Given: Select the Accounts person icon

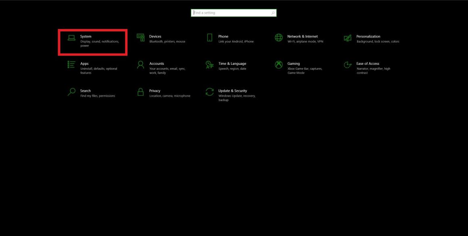Looking at the screenshot, I should pyautogui.click(x=140, y=65).
